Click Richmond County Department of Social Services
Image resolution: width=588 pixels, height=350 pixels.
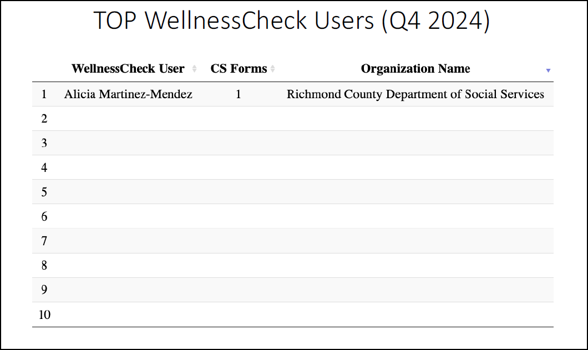click(415, 94)
